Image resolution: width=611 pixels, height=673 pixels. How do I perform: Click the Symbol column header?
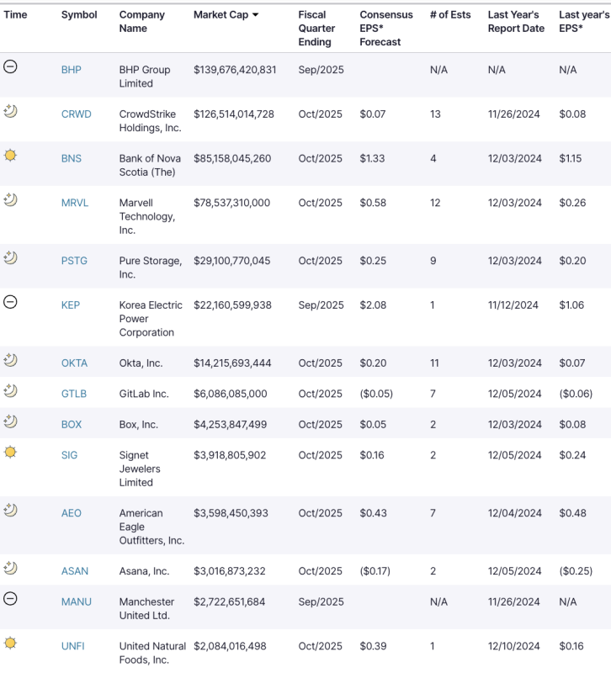coord(79,15)
